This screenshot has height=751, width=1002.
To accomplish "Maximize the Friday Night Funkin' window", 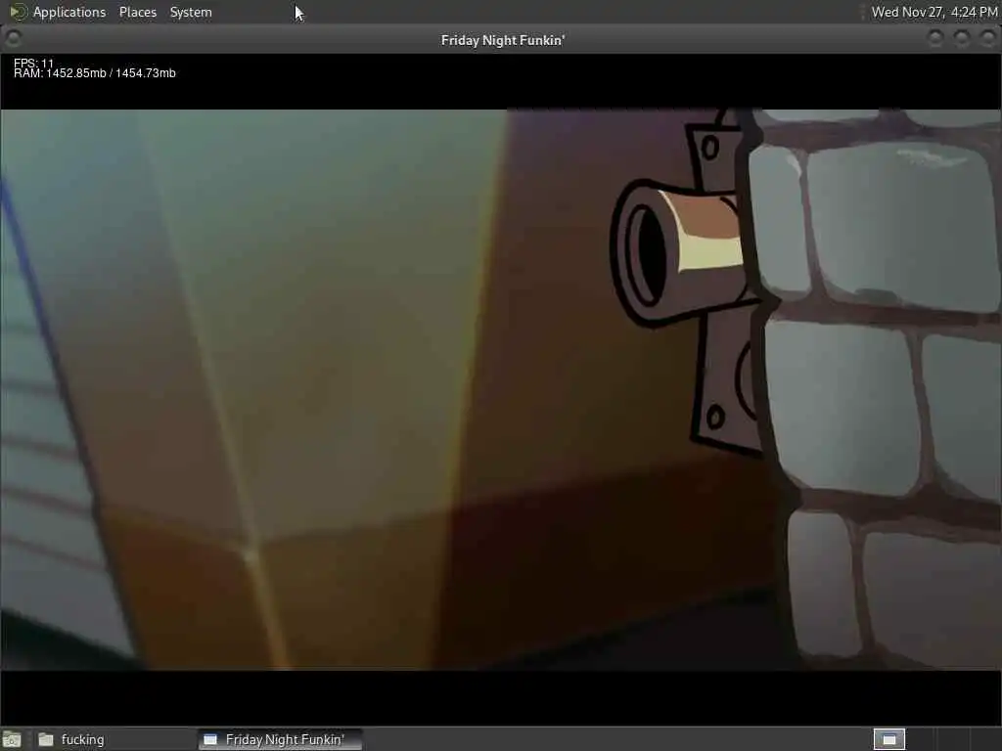I will [x=962, y=39].
